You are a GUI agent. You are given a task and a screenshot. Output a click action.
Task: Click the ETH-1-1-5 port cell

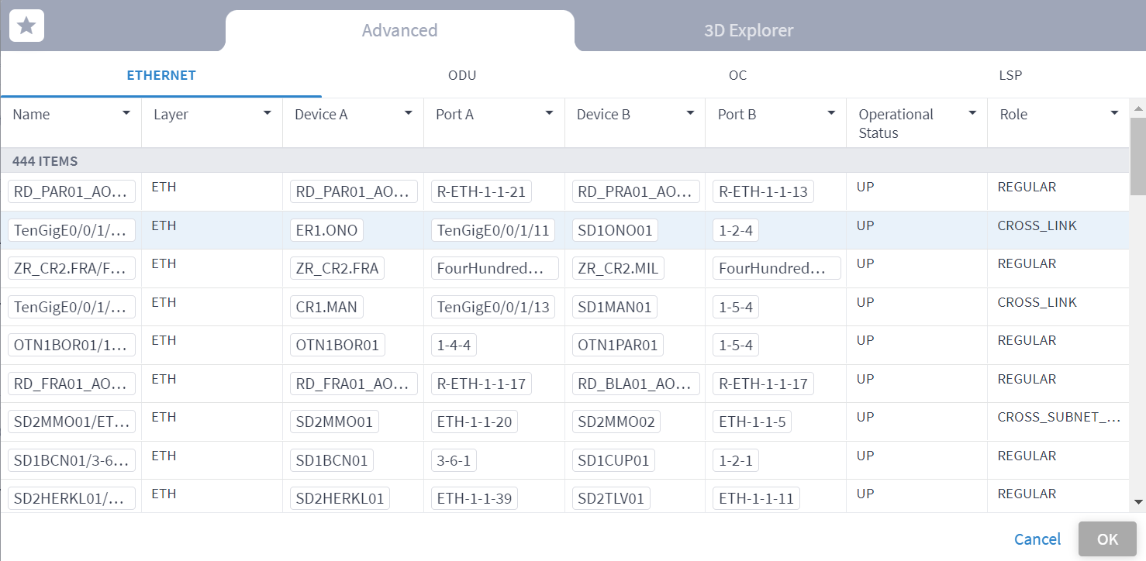tap(752, 422)
